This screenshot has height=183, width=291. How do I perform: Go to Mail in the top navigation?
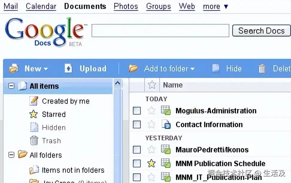pyautogui.click(x=11, y=6)
